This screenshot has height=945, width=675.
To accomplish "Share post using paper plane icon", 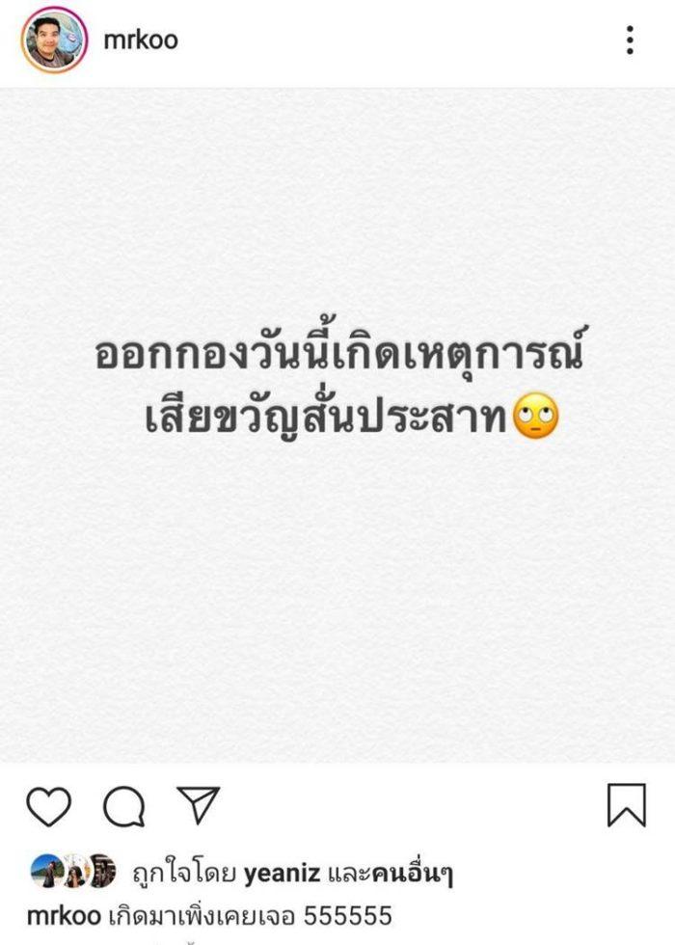I will point(198,804).
